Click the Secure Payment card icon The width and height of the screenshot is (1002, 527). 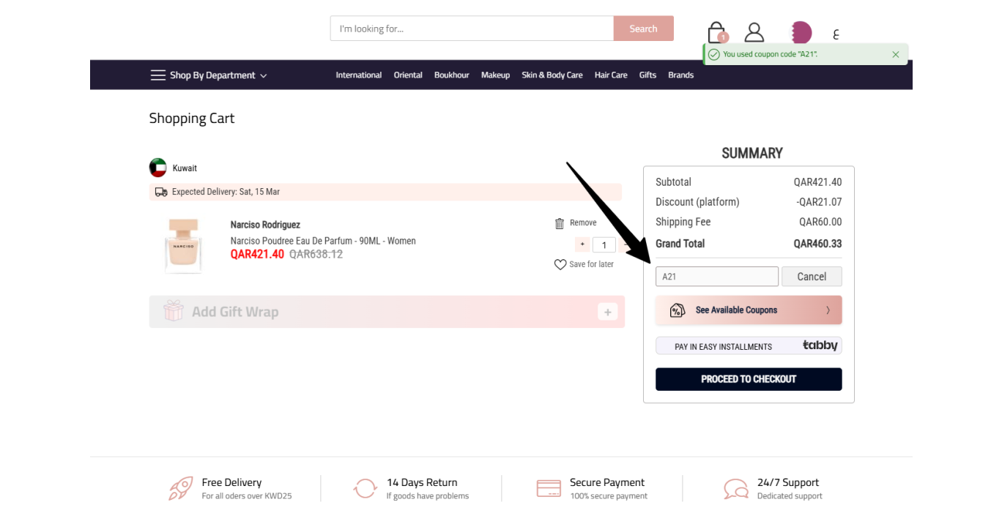tap(549, 488)
